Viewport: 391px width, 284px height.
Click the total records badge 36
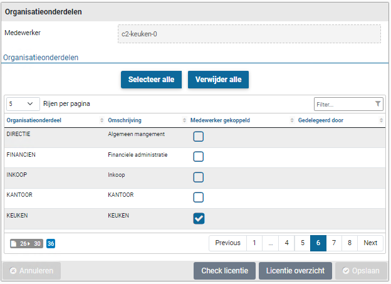[x=51, y=243]
